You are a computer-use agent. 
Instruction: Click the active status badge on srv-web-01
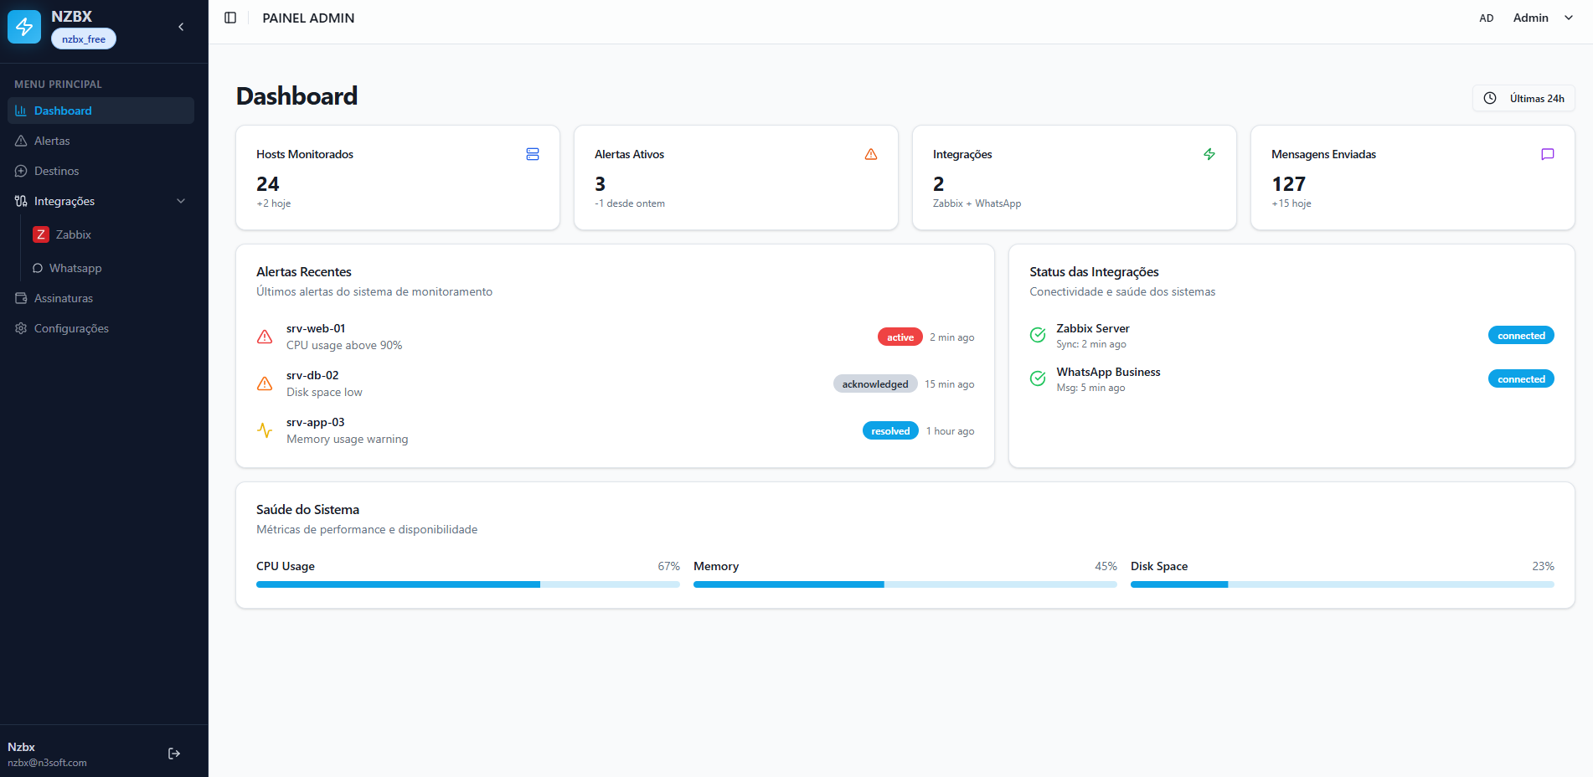[900, 336]
